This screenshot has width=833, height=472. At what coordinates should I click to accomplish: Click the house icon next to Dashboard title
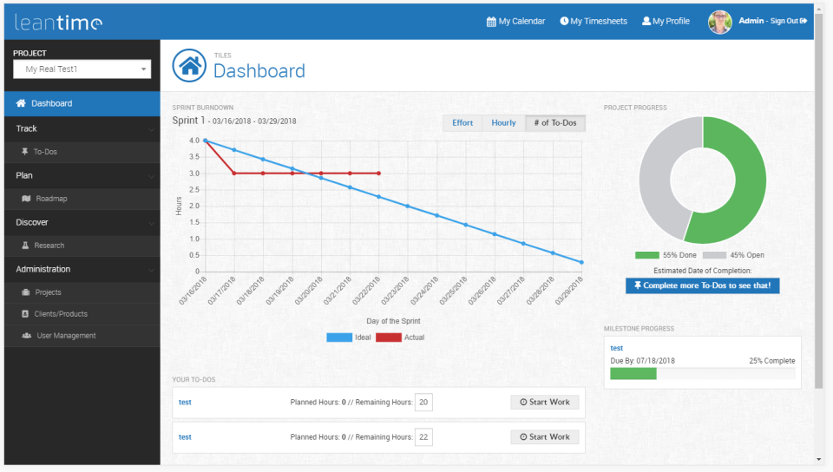(189, 66)
